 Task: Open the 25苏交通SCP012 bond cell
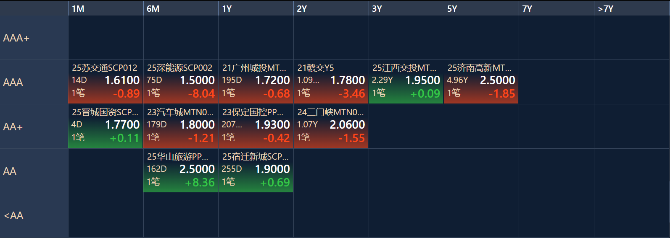pos(106,82)
